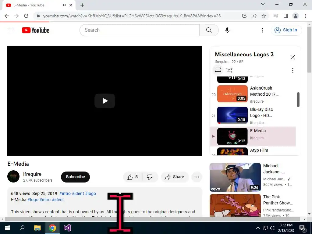Install app icon in address bar
The height and width of the screenshot is (234, 312).
pyautogui.click(x=244, y=16)
